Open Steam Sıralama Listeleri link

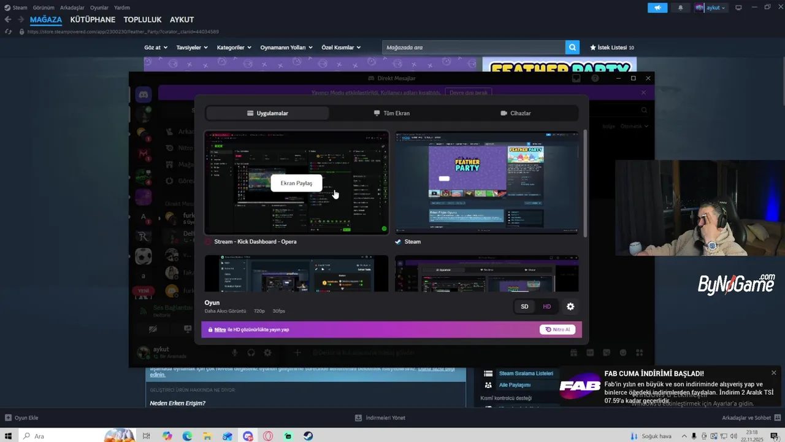526,373
